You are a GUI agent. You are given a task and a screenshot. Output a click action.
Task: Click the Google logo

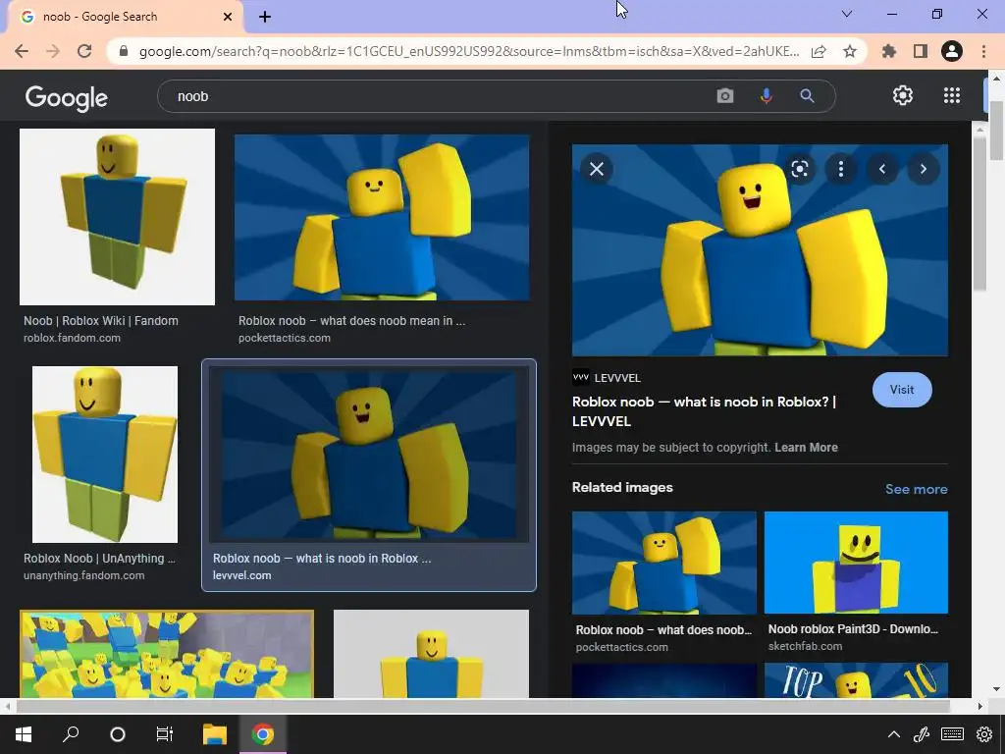pos(67,97)
